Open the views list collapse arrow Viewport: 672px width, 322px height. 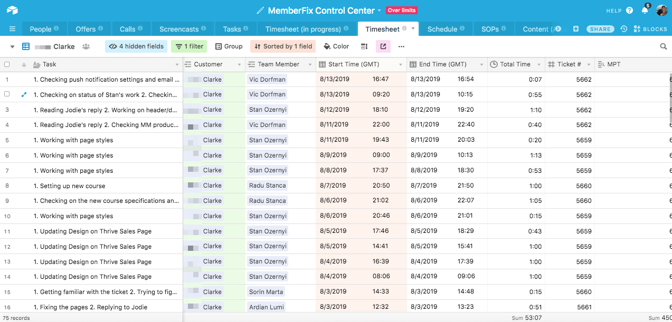[x=12, y=46]
